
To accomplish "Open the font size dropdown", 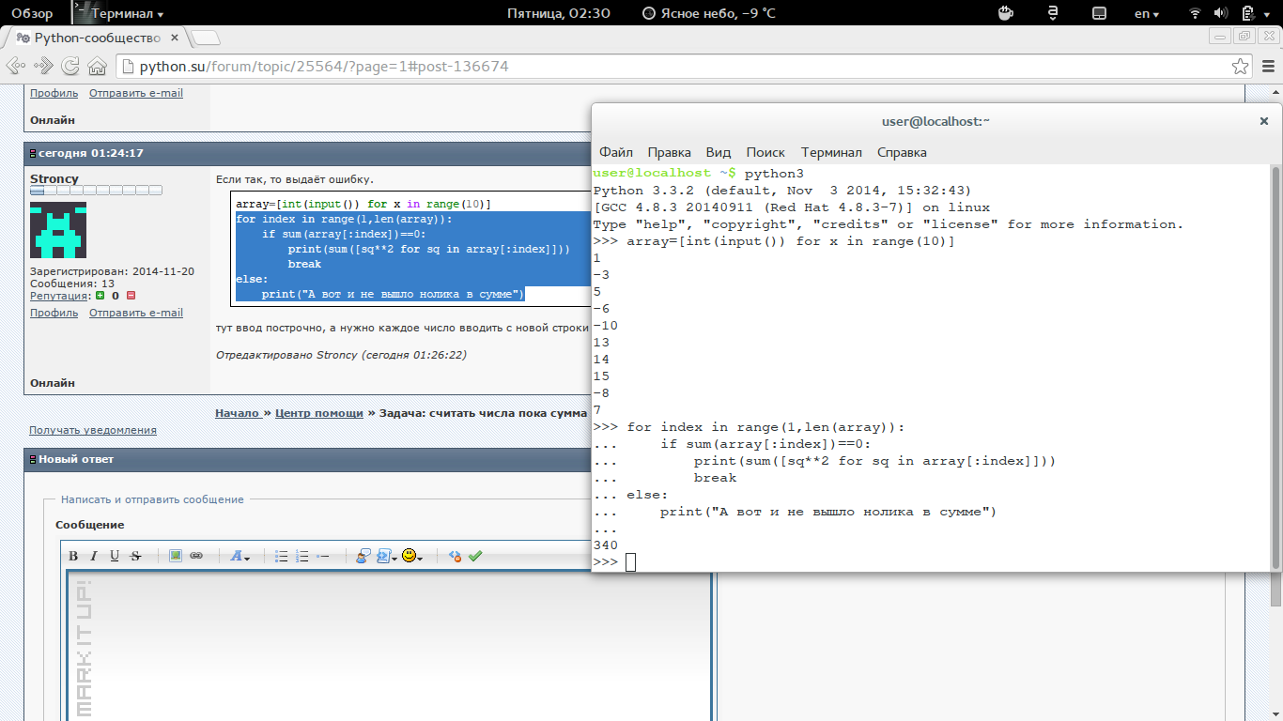I will tap(240, 556).
